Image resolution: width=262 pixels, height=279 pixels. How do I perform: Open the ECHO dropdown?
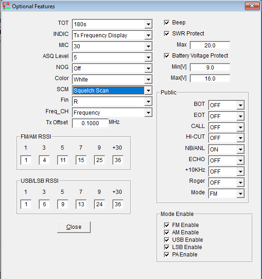click(x=227, y=160)
